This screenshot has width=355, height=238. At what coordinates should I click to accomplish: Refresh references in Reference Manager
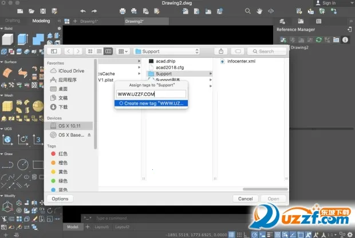319,39
